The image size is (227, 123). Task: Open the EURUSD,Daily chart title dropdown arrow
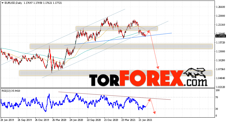pyautogui.click(x=2, y=3)
